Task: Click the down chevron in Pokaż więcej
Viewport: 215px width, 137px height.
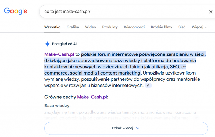Action: (138, 128)
